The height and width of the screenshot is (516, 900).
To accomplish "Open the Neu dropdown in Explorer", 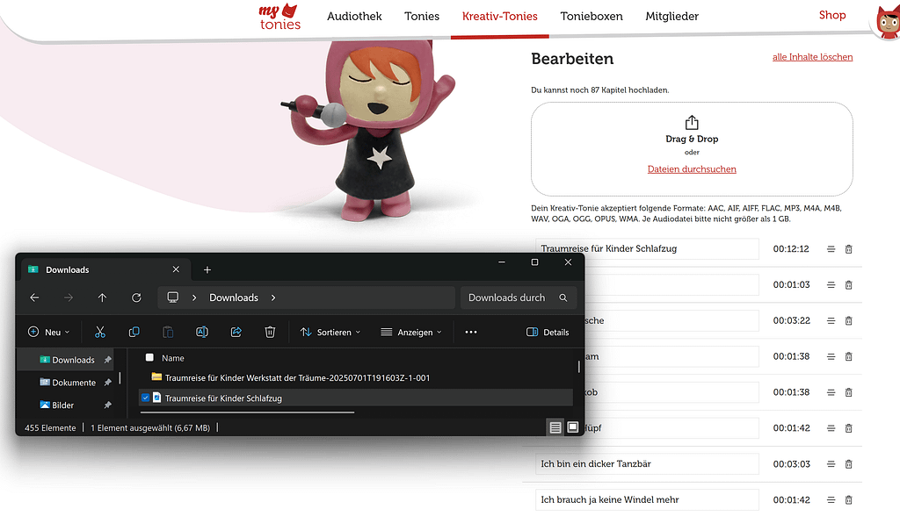I will point(49,333).
